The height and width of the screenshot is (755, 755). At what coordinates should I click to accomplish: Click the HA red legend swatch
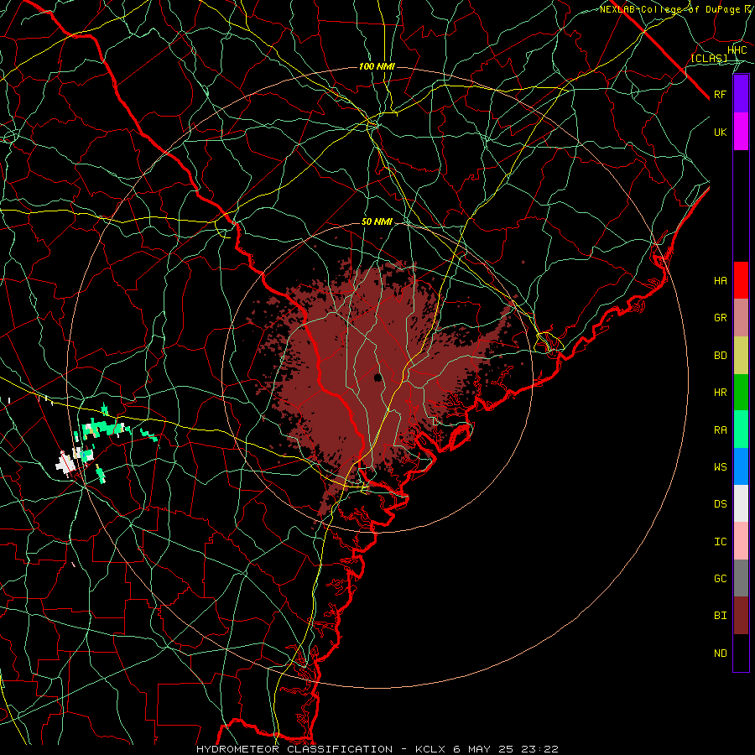pyautogui.click(x=741, y=280)
